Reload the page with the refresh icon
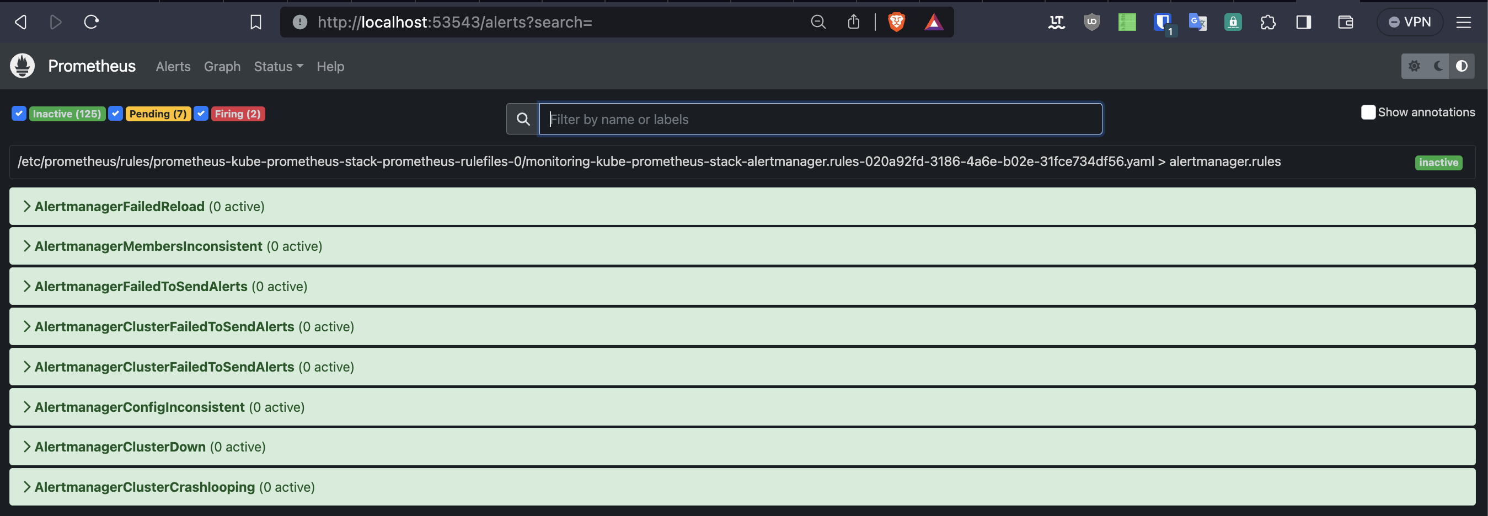This screenshot has height=516, width=1488. 91,22
